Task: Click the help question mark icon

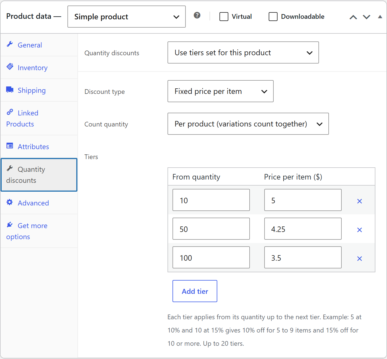Action: [x=197, y=15]
